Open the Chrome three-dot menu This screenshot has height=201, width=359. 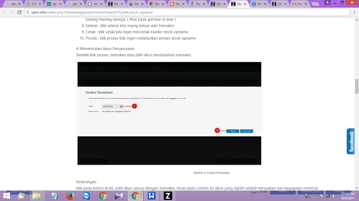354,12
